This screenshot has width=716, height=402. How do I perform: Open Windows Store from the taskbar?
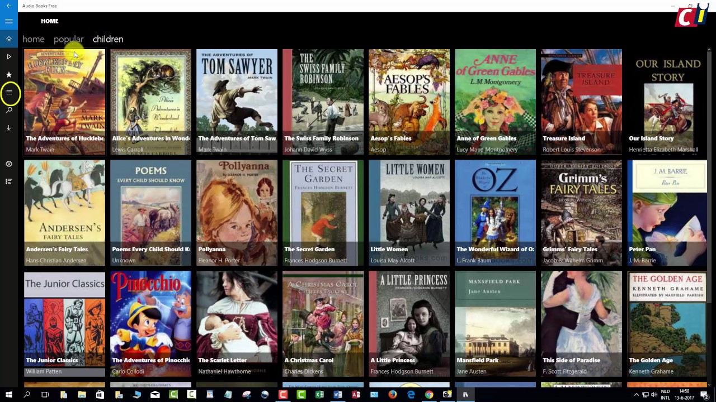[100, 395]
